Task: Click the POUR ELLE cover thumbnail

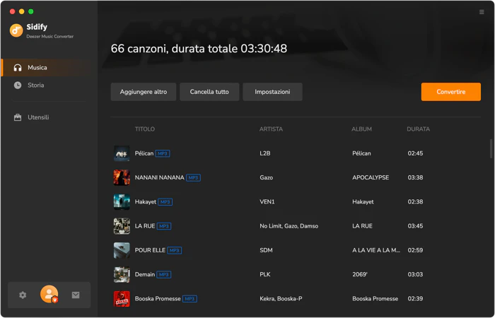Action: pyautogui.click(x=122, y=250)
